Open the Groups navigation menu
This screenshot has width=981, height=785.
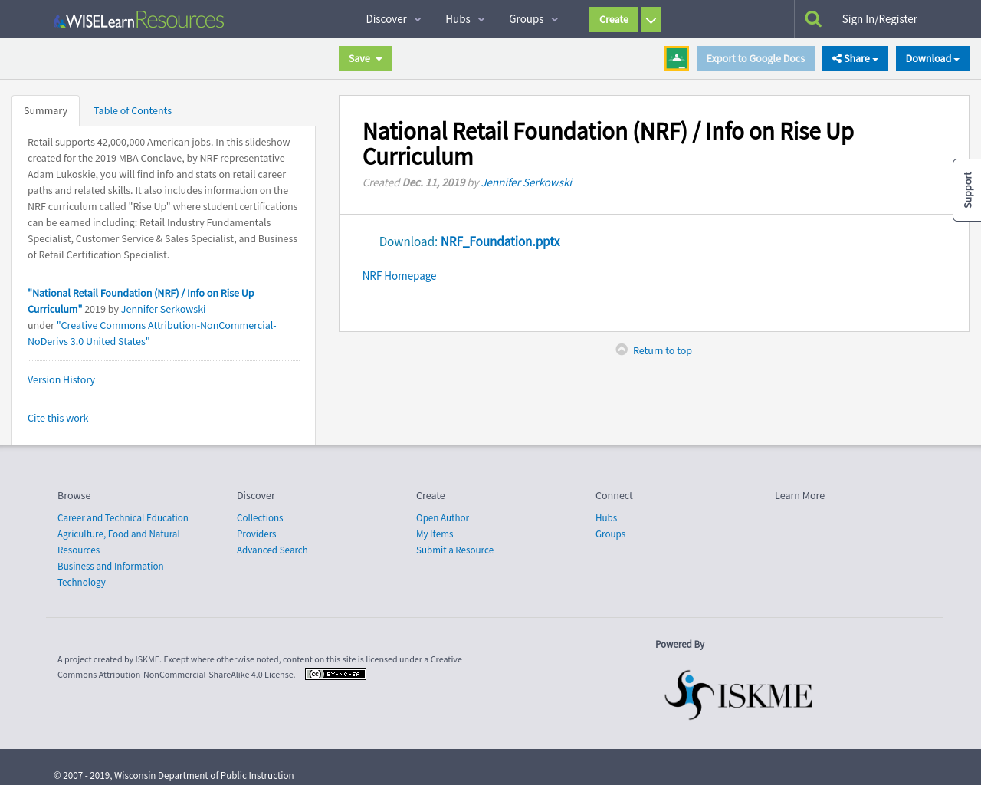[527, 18]
